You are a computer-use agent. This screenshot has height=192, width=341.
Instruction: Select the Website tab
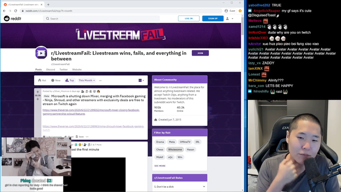pyautogui.click(x=77, y=69)
